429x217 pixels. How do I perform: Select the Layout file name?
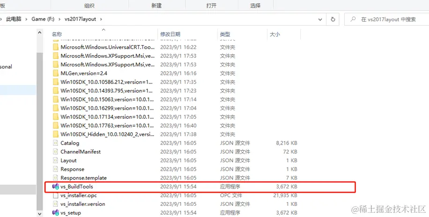[x=68, y=160]
